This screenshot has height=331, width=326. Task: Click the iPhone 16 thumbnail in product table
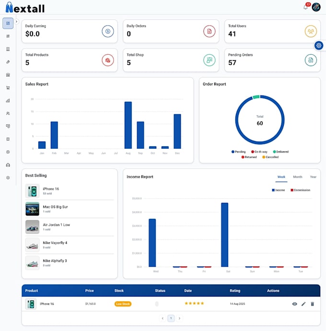31,304
